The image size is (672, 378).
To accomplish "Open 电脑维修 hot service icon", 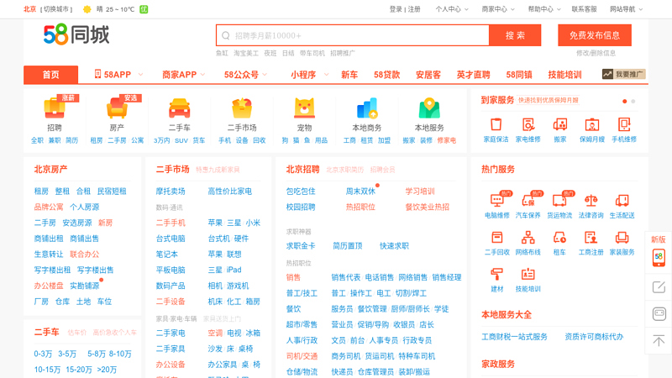I will click(x=497, y=200).
